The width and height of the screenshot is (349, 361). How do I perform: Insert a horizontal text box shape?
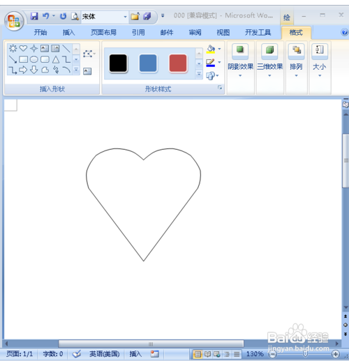click(45, 48)
